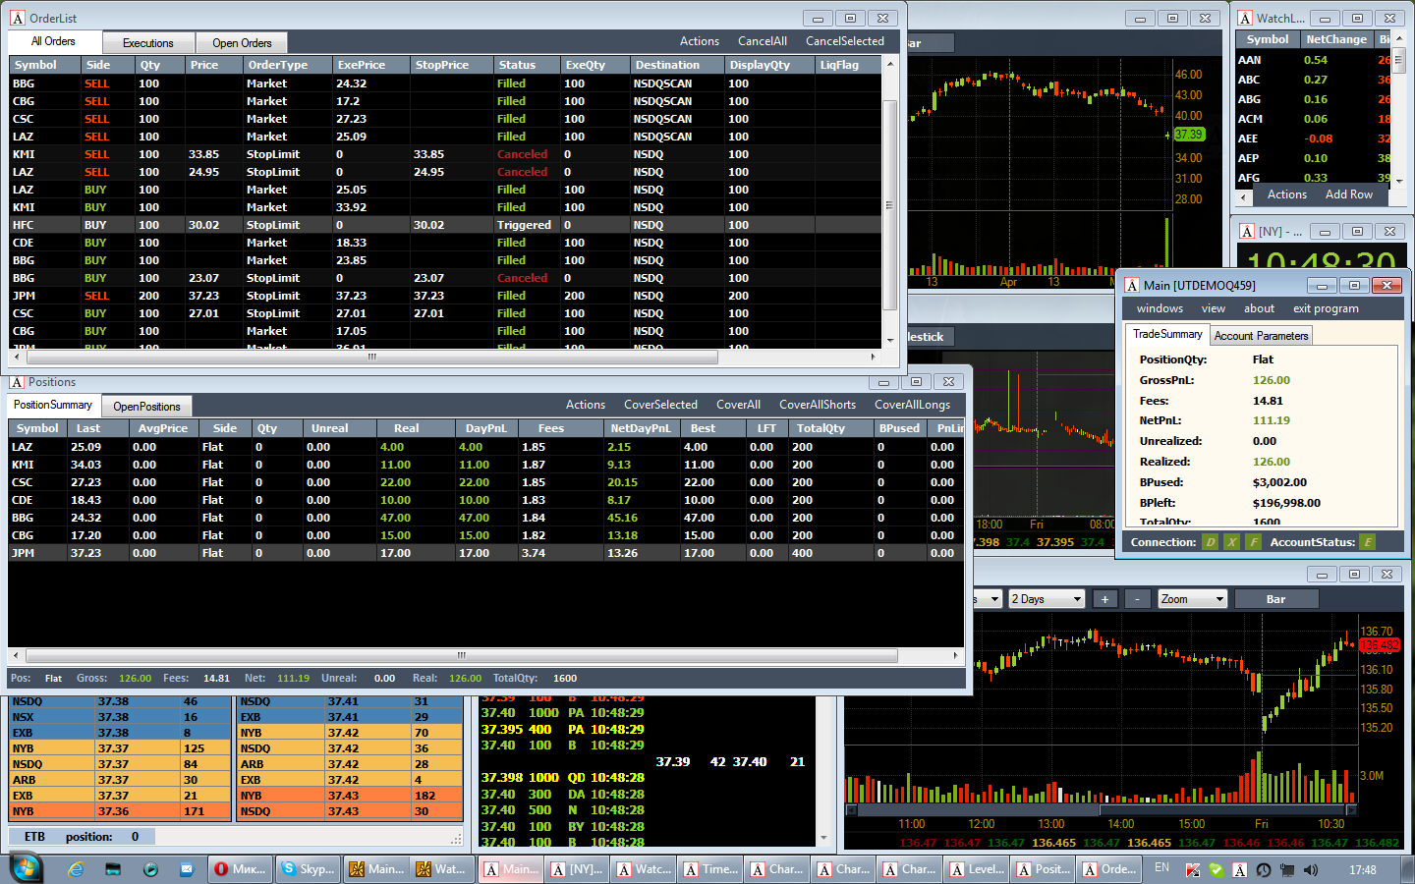Click the Bar chart type button
The height and width of the screenshot is (884, 1415).
coord(1275,599)
